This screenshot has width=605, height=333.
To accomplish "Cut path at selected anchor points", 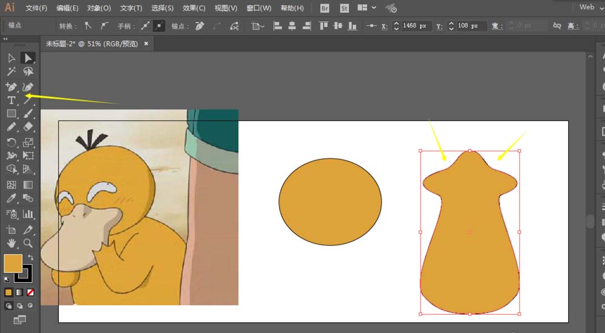I will pyautogui.click(x=234, y=26).
